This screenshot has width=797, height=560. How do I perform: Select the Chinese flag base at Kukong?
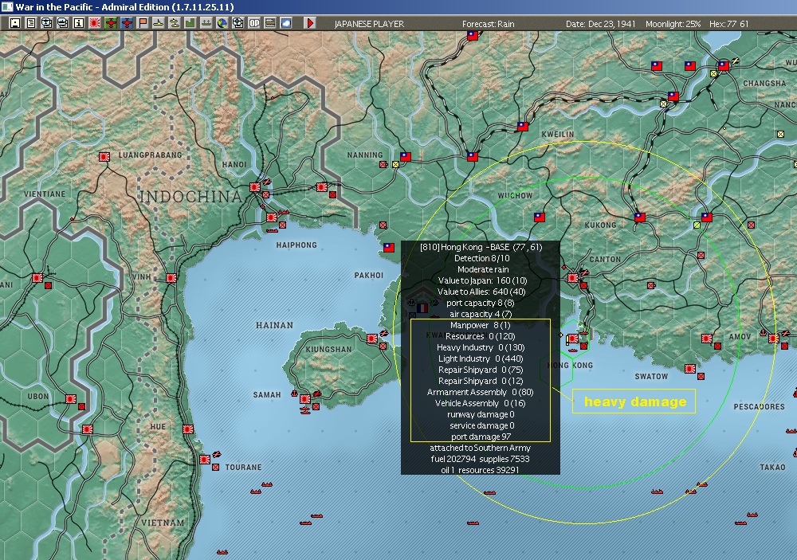click(x=639, y=217)
